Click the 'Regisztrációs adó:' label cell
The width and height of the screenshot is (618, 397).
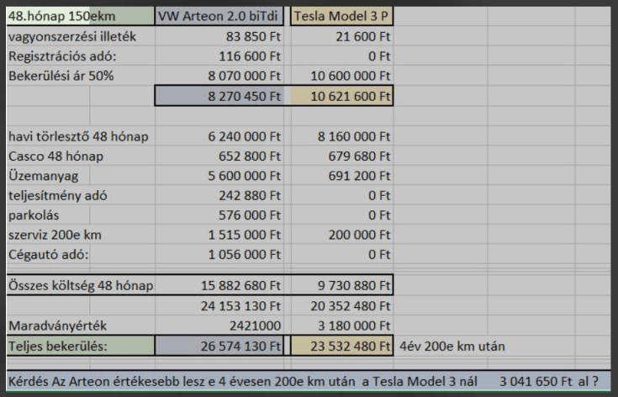(x=81, y=56)
